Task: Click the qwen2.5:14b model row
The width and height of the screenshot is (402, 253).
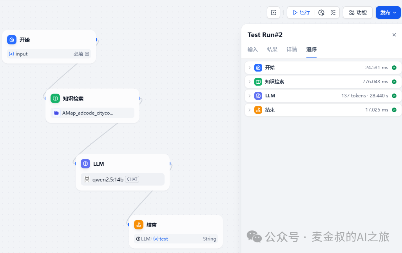Action: click(123, 179)
